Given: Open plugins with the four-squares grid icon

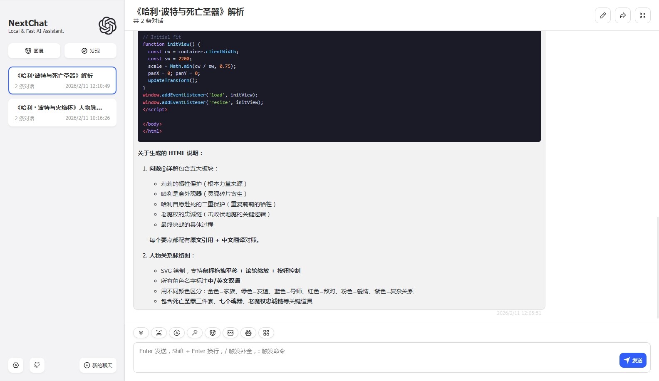Looking at the screenshot, I should coord(266,333).
